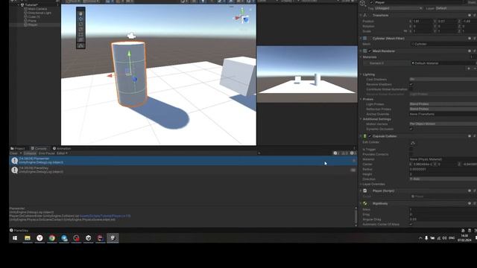Image resolution: width=477 pixels, height=268 pixels.
Task: Select the Scale tool in scene toolbar
Action: (x=80, y=29)
